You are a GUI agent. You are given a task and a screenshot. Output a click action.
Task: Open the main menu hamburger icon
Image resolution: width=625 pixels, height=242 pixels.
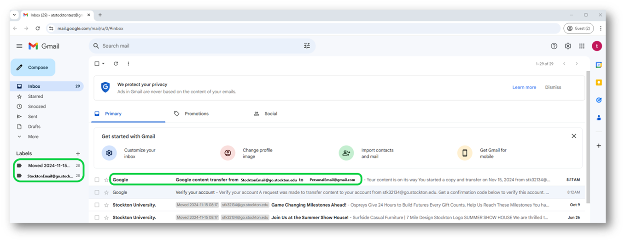(19, 46)
